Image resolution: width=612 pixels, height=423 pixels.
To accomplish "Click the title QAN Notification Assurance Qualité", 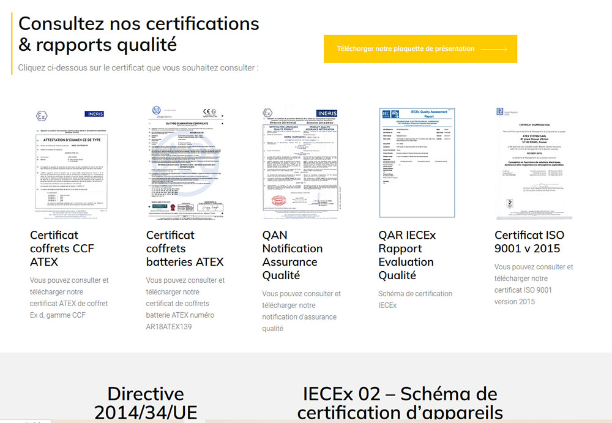I will coord(293,255).
